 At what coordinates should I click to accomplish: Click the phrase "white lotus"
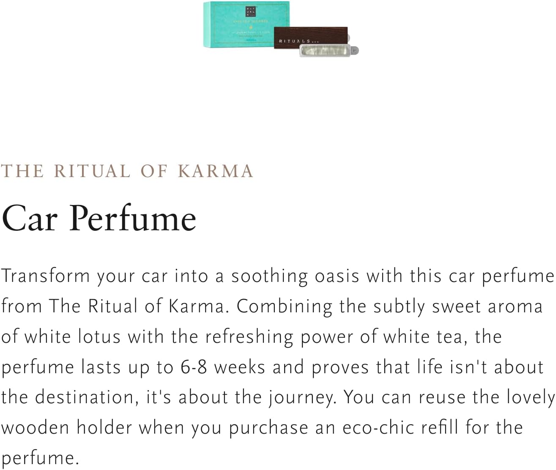tap(73, 337)
